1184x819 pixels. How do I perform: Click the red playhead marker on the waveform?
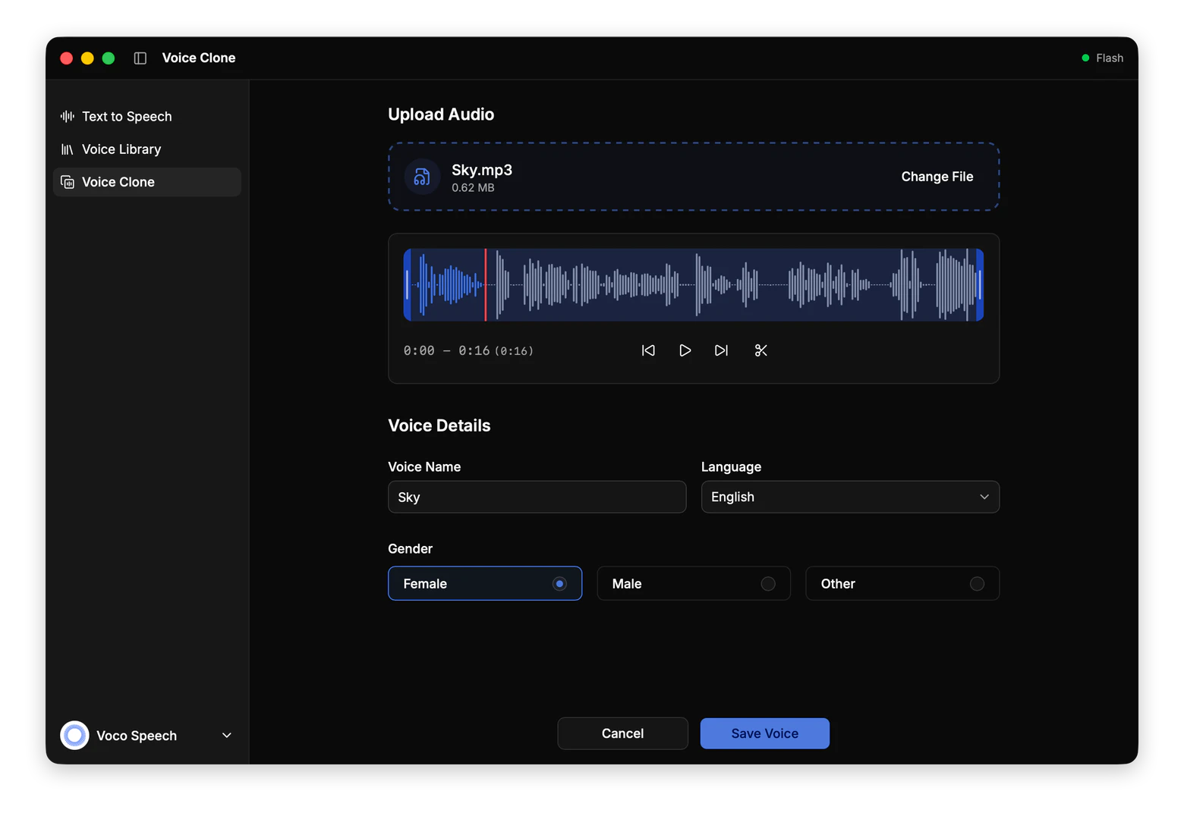click(487, 284)
